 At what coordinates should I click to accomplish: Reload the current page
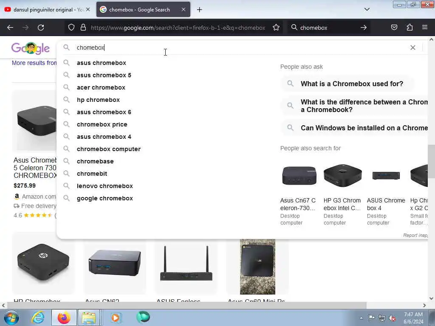click(x=41, y=28)
